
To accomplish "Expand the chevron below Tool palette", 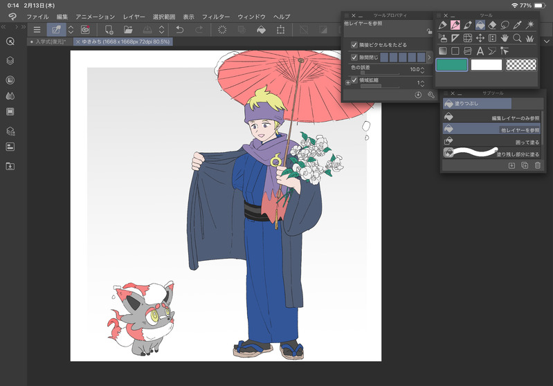I will [546, 42].
